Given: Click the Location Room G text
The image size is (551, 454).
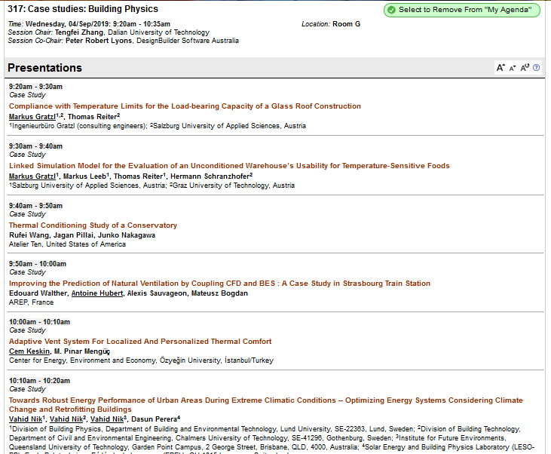Looking at the screenshot, I should tap(331, 24).
